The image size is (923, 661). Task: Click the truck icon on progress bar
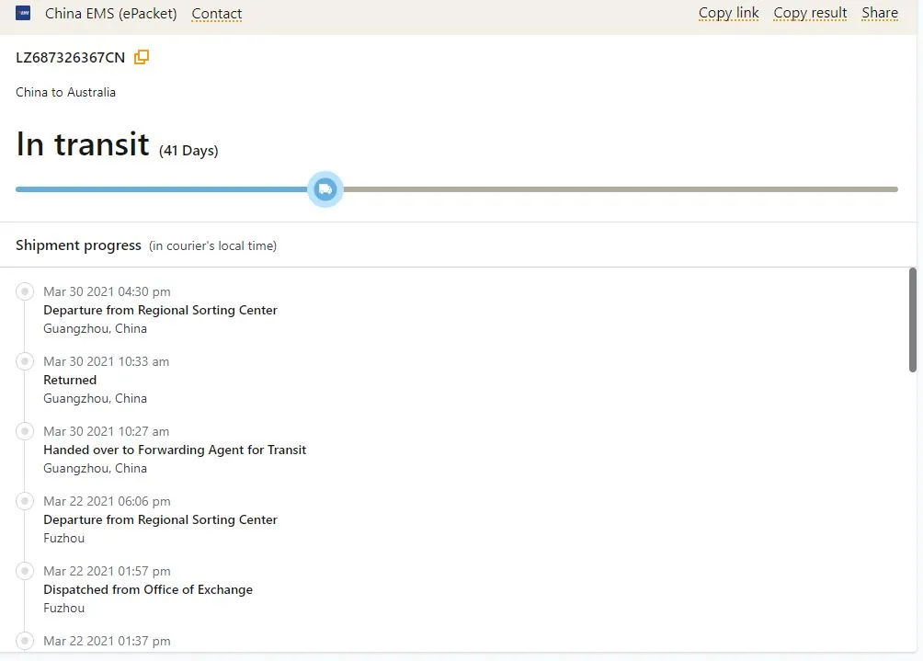325,189
